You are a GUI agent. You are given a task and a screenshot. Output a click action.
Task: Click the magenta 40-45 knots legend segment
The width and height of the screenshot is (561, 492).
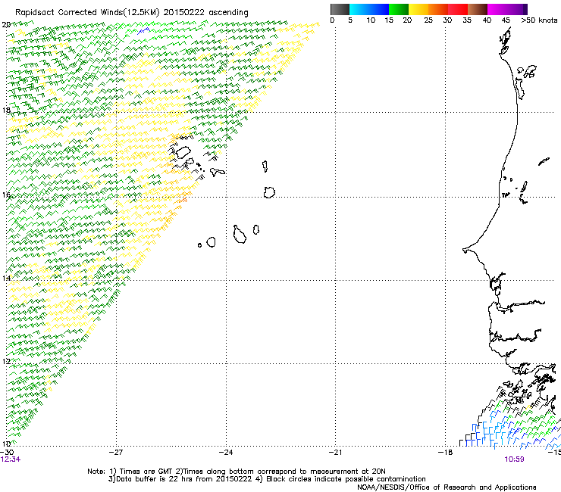click(x=497, y=9)
